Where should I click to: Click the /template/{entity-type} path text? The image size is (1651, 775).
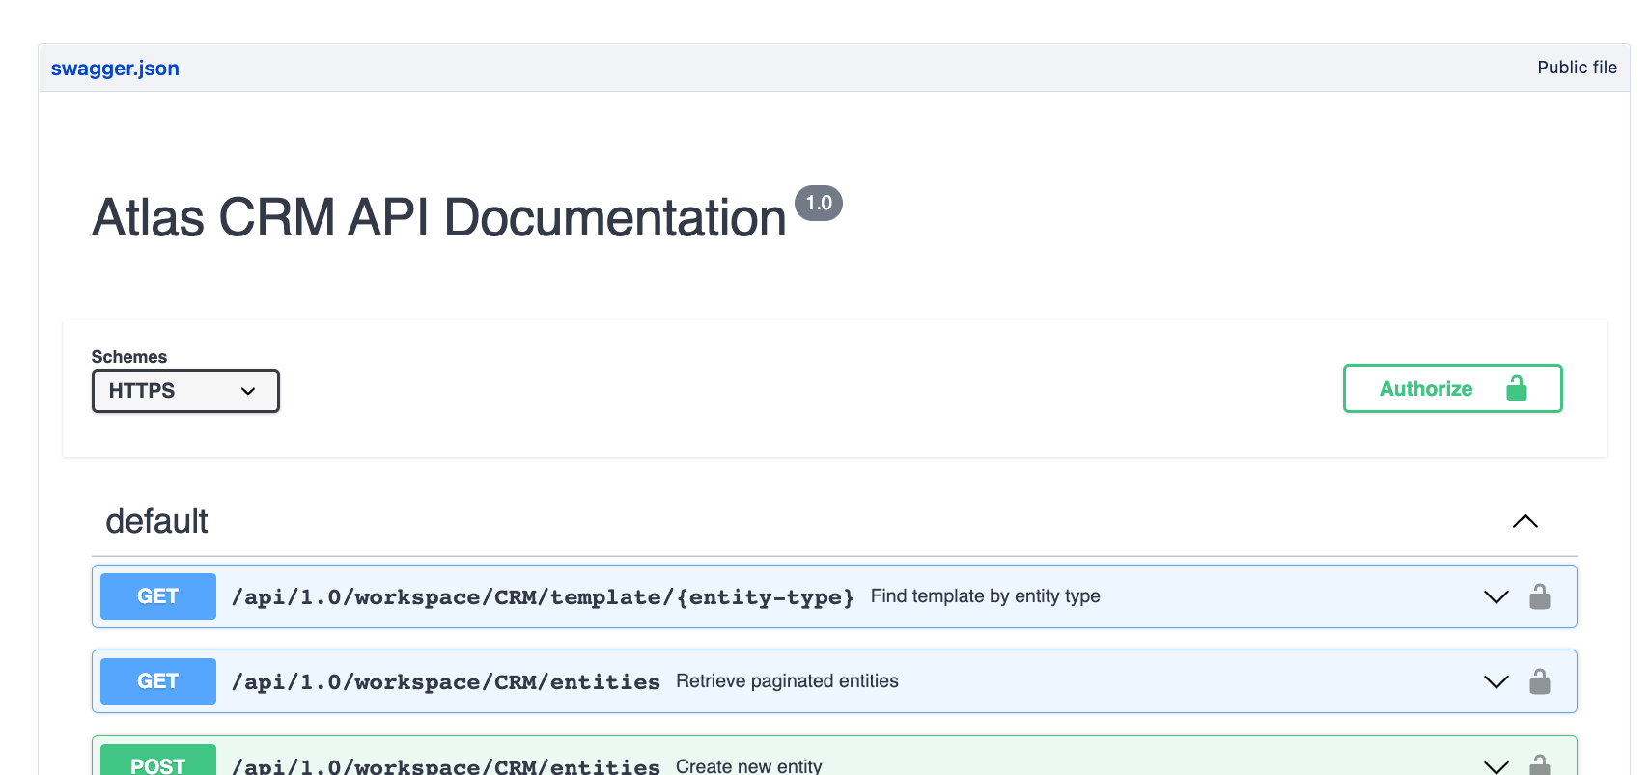[543, 597]
